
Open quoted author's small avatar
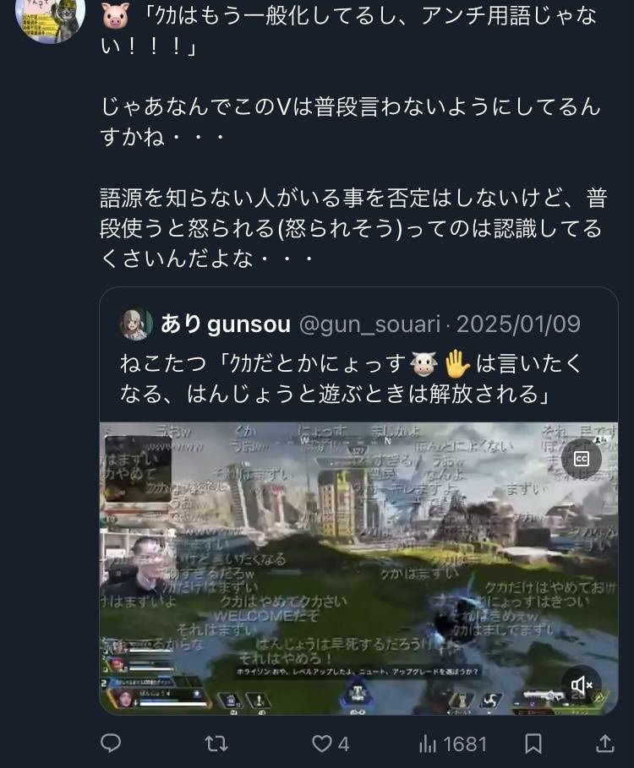coord(136,324)
